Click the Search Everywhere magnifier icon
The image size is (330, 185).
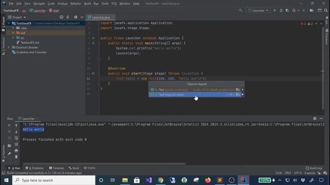click(x=326, y=10)
